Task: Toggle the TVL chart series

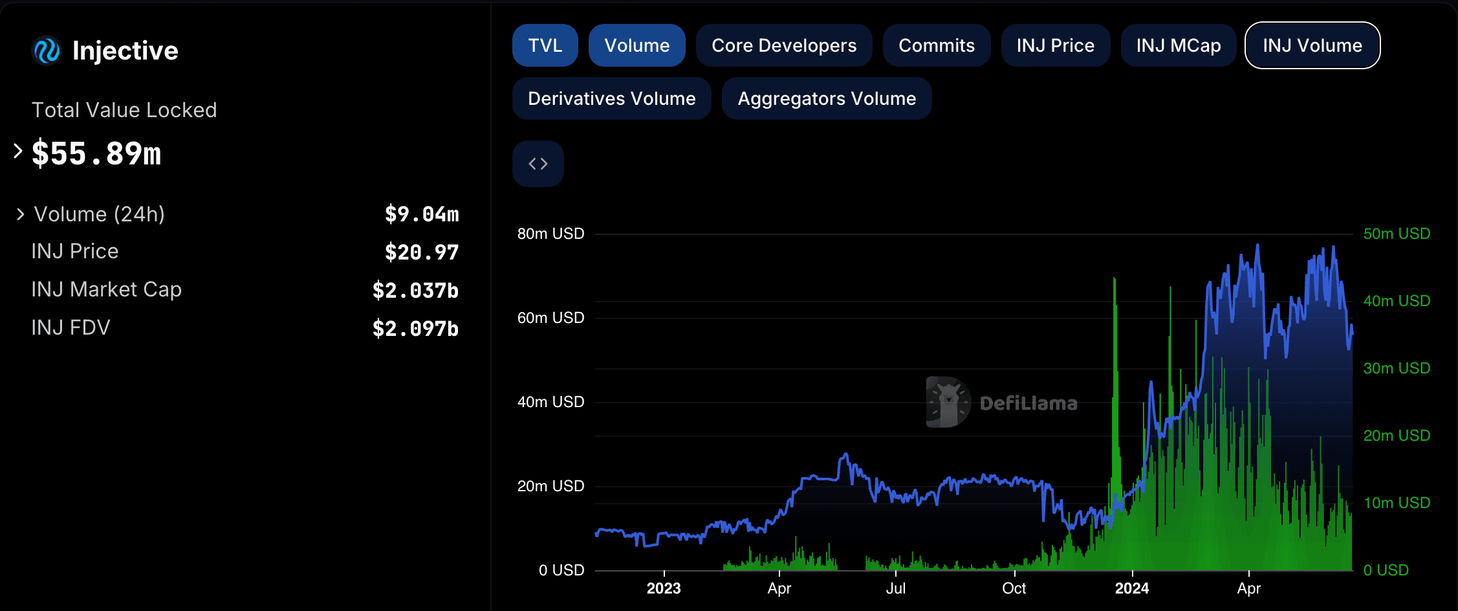Action: pos(545,45)
